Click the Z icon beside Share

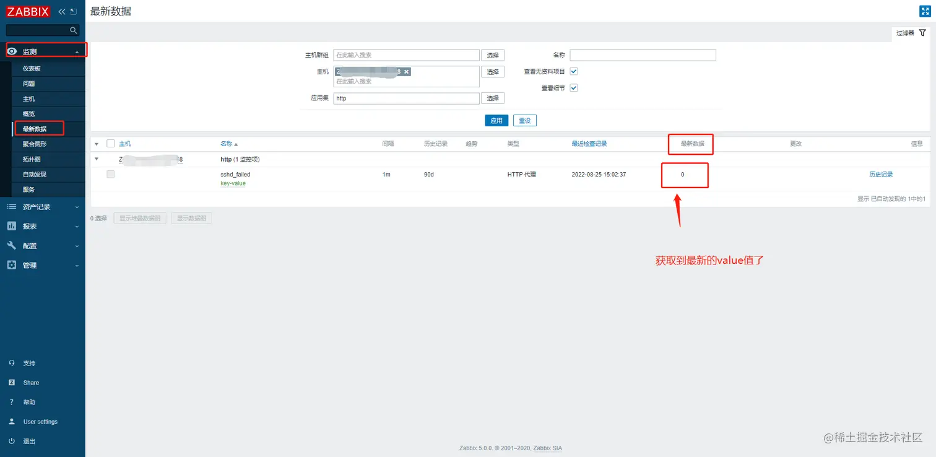click(x=12, y=383)
